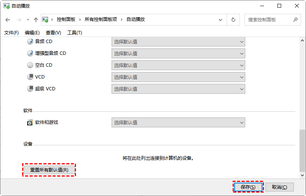
Task: Click the 超级 VCD icon
Action: (x=30, y=89)
